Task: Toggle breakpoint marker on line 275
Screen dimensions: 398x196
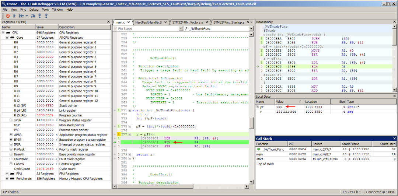Action: (x=115, y=126)
